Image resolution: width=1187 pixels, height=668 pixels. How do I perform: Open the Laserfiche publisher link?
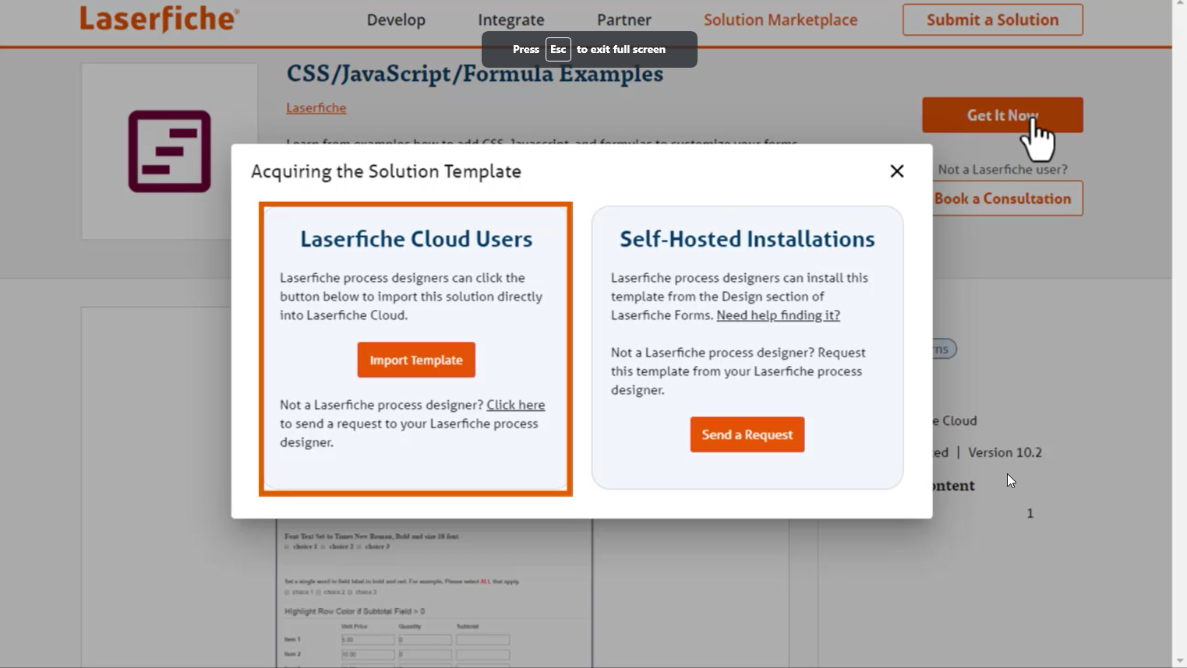(316, 108)
